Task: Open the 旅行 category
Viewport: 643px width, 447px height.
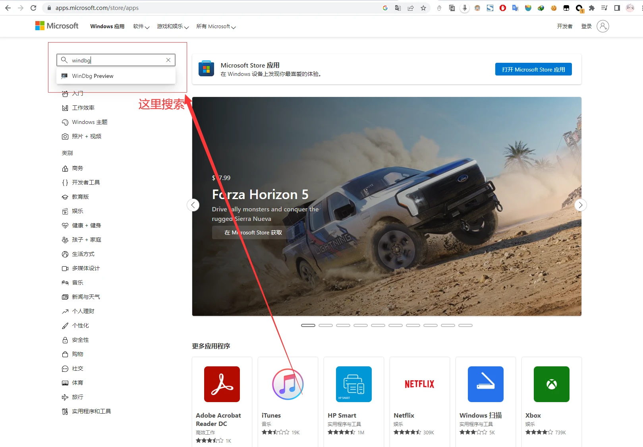Action: (73, 397)
